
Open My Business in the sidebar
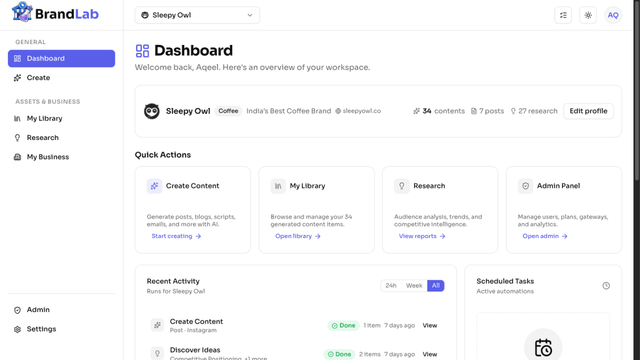61,157
